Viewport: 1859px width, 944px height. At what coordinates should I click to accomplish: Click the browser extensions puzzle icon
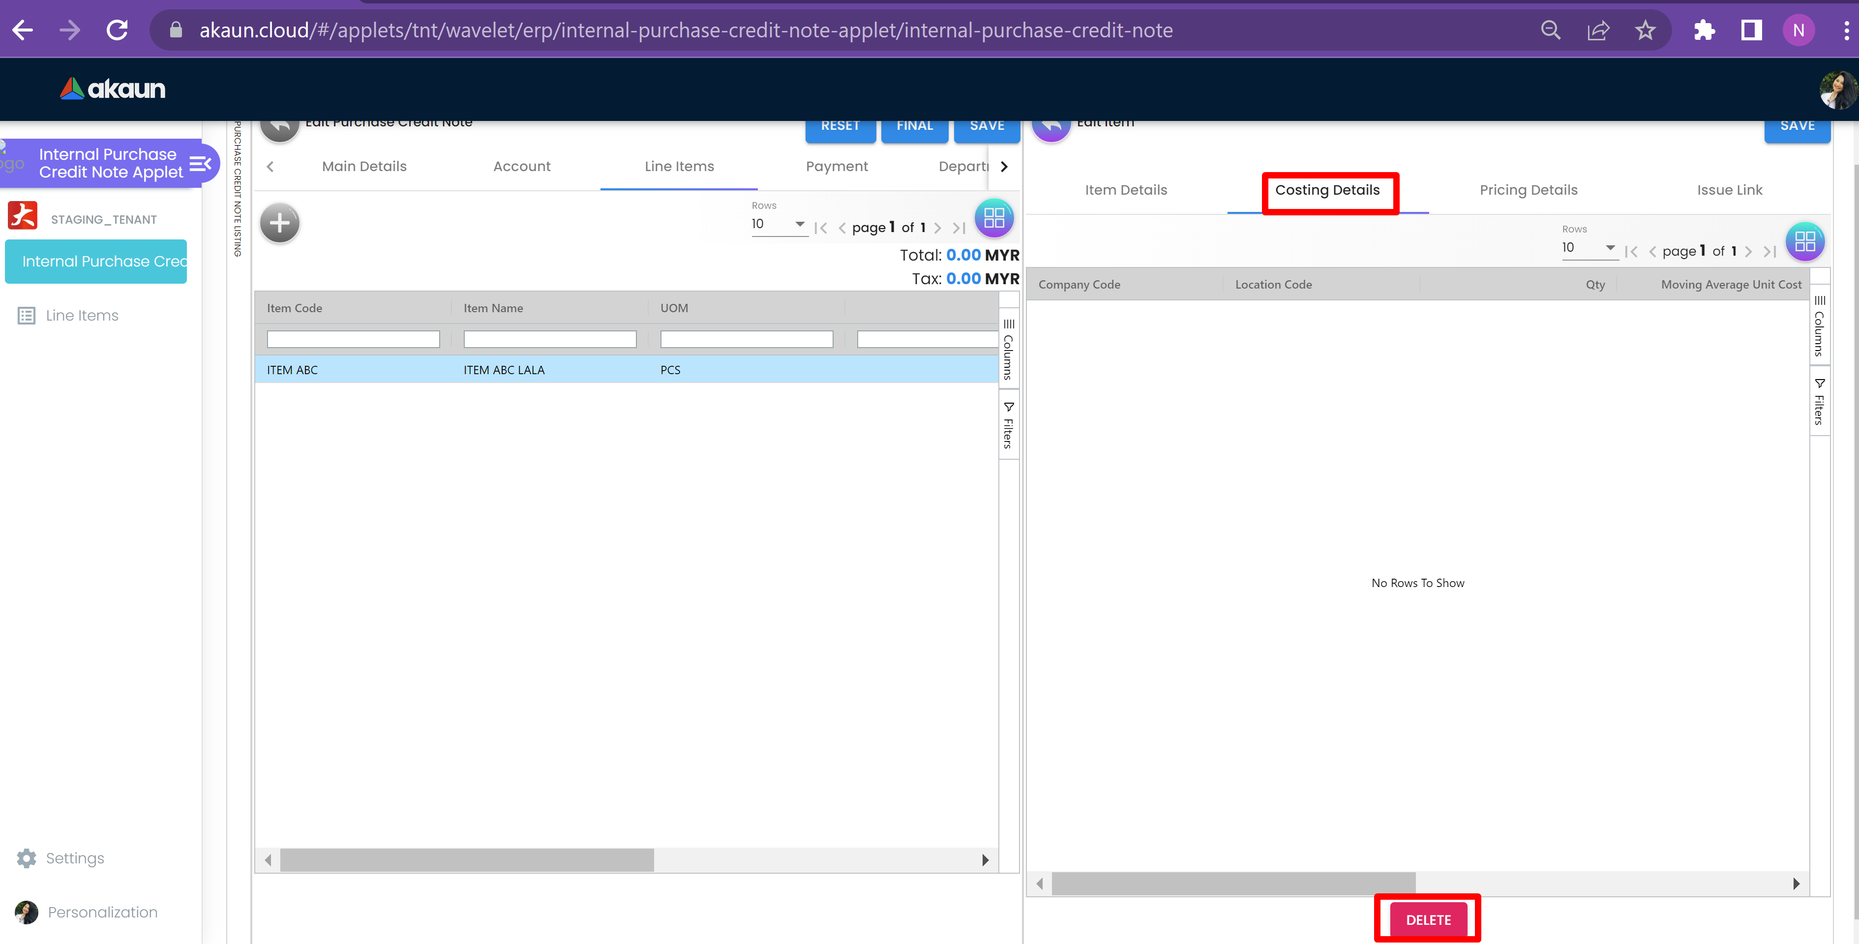coord(1704,30)
